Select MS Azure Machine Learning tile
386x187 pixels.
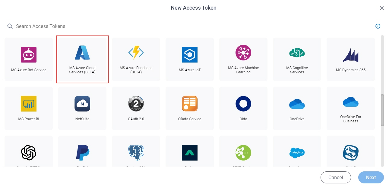tap(243, 59)
